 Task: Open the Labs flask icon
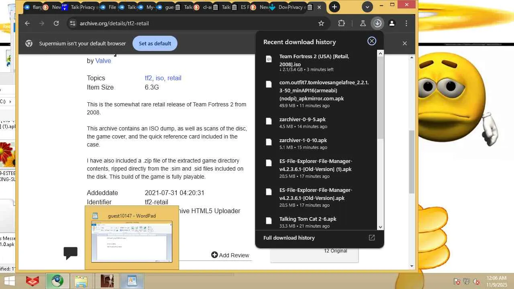point(363,23)
